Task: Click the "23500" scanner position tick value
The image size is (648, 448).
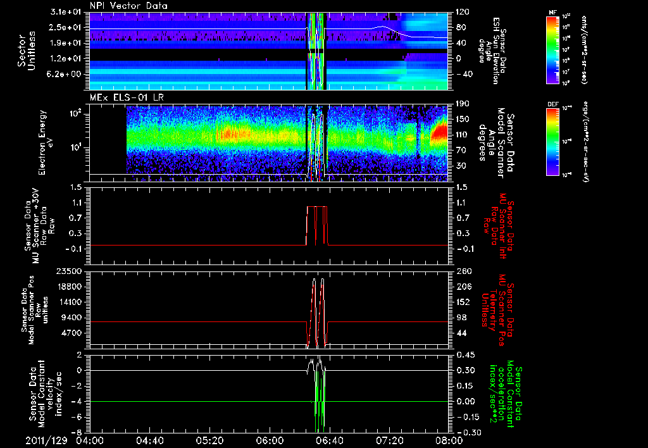Action: pos(70,271)
